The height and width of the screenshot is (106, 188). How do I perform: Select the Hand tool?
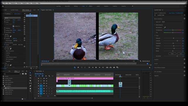click(x=30, y=89)
